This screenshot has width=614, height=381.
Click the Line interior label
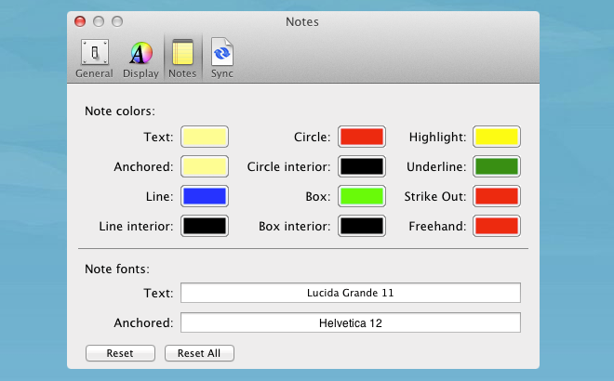coord(136,226)
